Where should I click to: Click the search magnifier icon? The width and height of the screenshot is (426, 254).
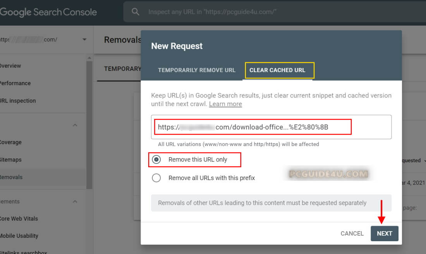tap(135, 12)
